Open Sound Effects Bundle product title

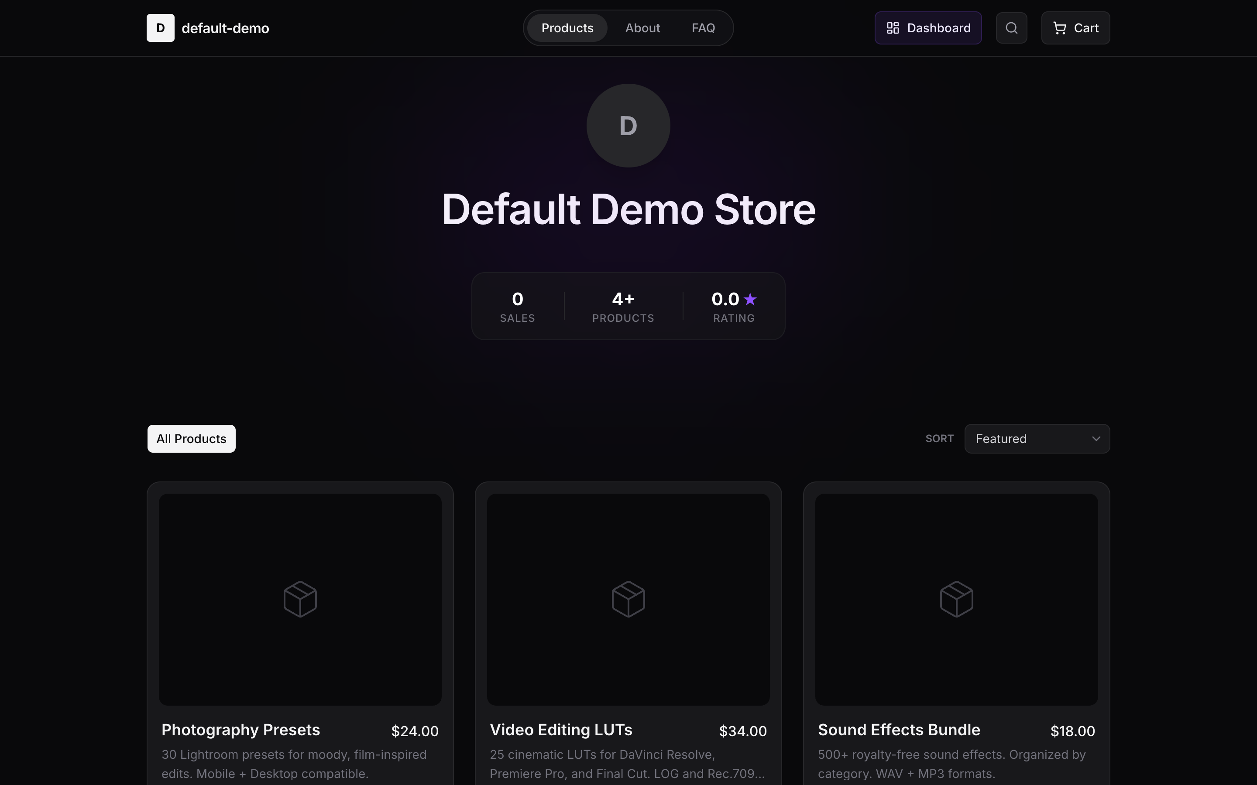pos(899,730)
